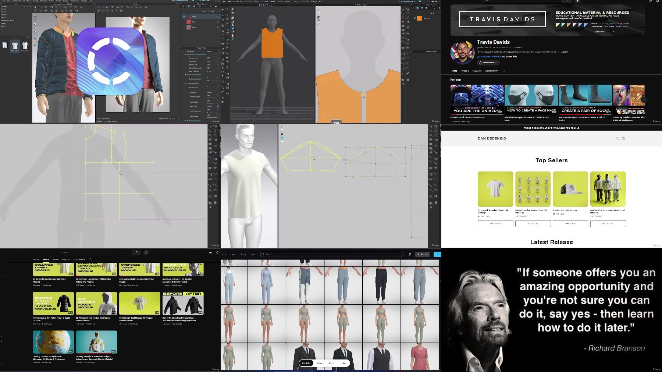662x372 pixels.
Task: Open the Travis Davids channel avatar
Action: pyautogui.click(x=462, y=53)
